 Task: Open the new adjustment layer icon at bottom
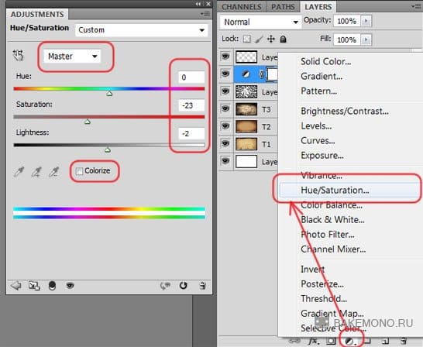351,341
